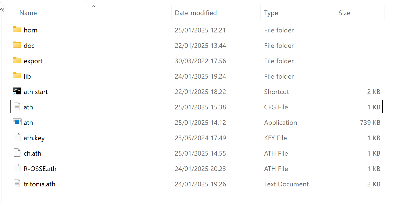Click the ath CFG file icon
408x204 pixels.
tap(17, 107)
